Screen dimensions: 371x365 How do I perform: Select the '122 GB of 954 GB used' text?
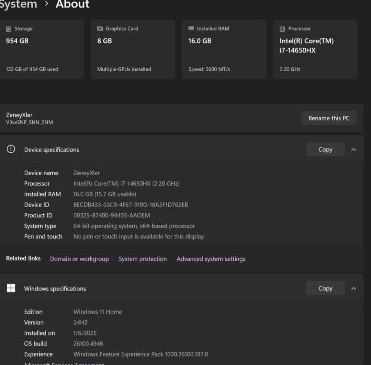(x=32, y=69)
